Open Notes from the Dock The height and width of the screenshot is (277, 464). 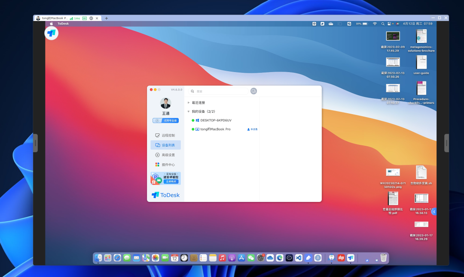click(213, 258)
